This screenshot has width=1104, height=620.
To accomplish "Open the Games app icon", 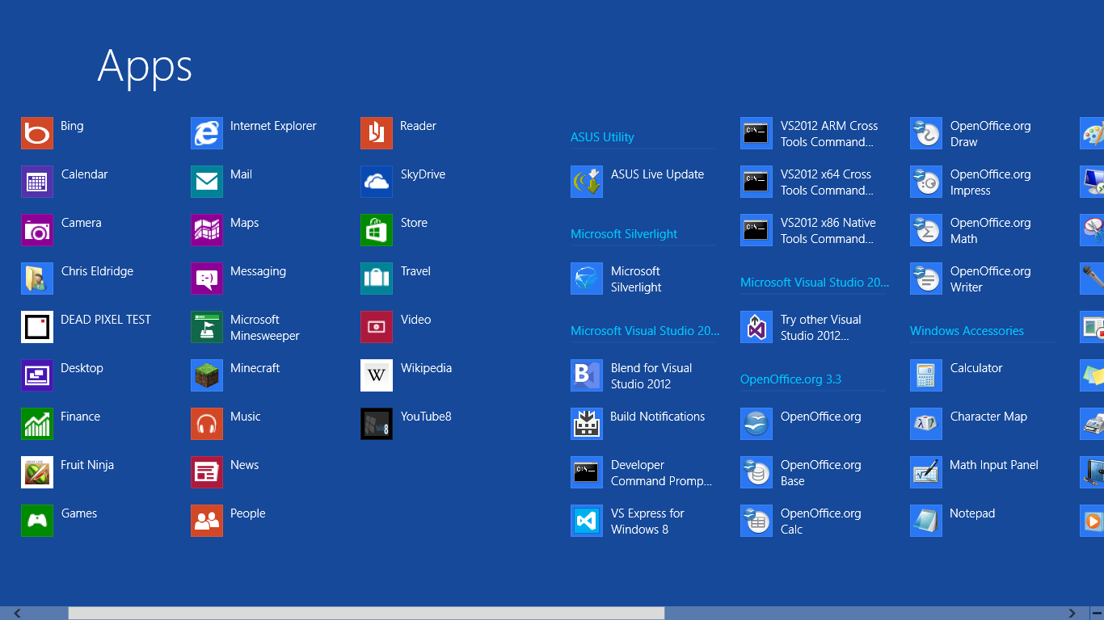I will pos(37,521).
